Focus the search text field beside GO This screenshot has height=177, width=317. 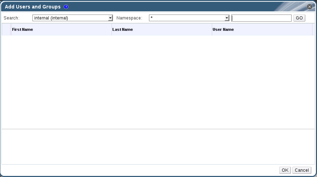261,18
